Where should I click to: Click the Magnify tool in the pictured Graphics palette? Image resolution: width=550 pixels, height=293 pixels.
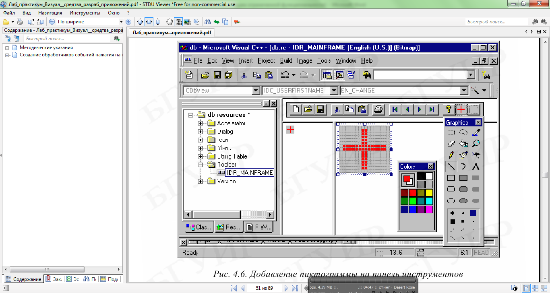476,143
